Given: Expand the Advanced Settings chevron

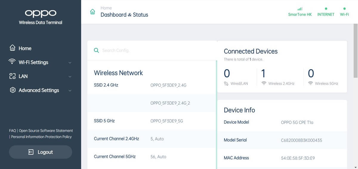Looking at the screenshot, I should pyautogui.click(x=70, y=91).
